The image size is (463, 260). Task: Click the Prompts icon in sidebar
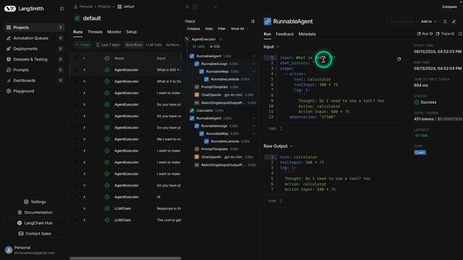pyautogui.click(x=9, y=70)
